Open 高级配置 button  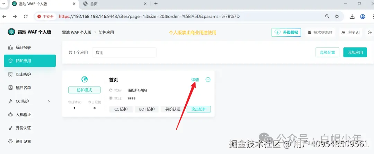(x=327, y=53)
